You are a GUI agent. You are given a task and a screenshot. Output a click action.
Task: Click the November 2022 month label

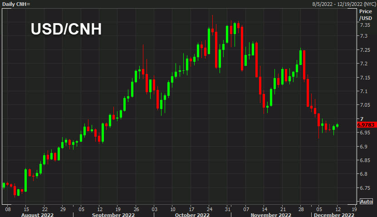(271, 215)
